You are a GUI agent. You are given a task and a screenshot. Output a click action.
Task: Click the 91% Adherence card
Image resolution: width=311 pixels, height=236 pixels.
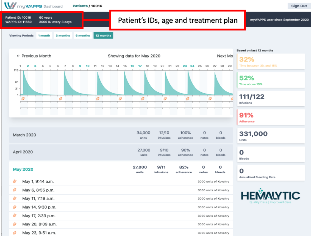(x=271, y=117)
